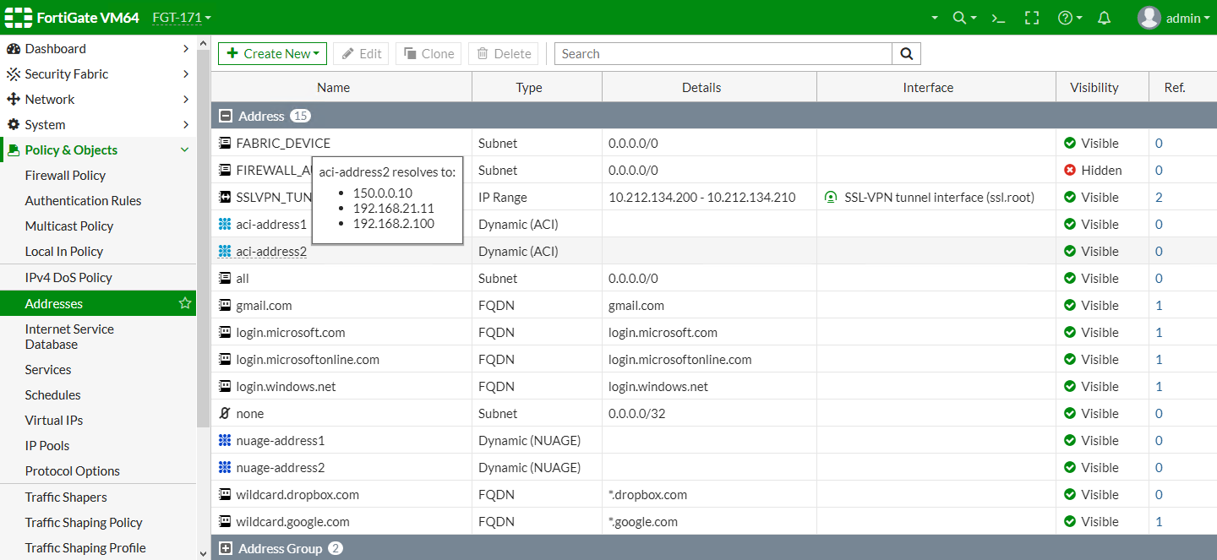Open the FGT-171 hostname dropdown
Image resolution: width=1217 pixels, height=560 pixels.
[182, 18]
